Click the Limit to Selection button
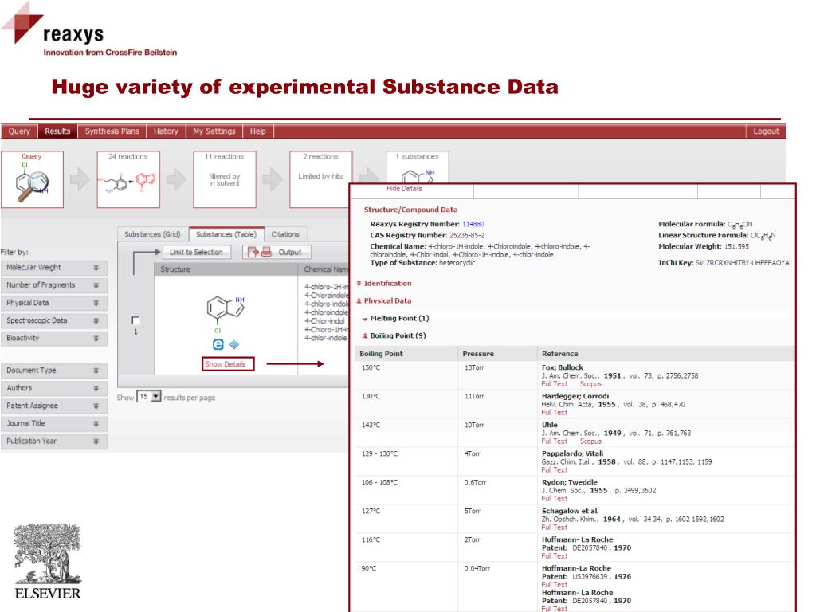816x612 pixels. pyautogui.click(x=196, y=252)
